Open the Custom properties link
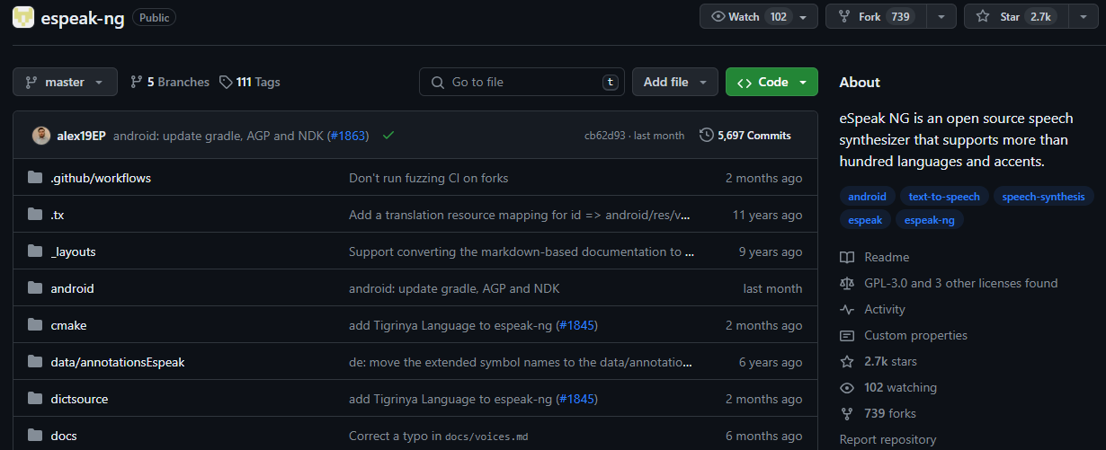1106x450 pixels. click(x=916, y=335)
